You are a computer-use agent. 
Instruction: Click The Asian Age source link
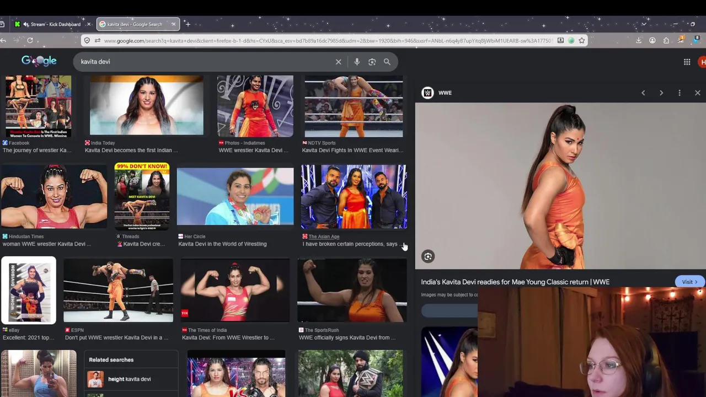[324, 237]
